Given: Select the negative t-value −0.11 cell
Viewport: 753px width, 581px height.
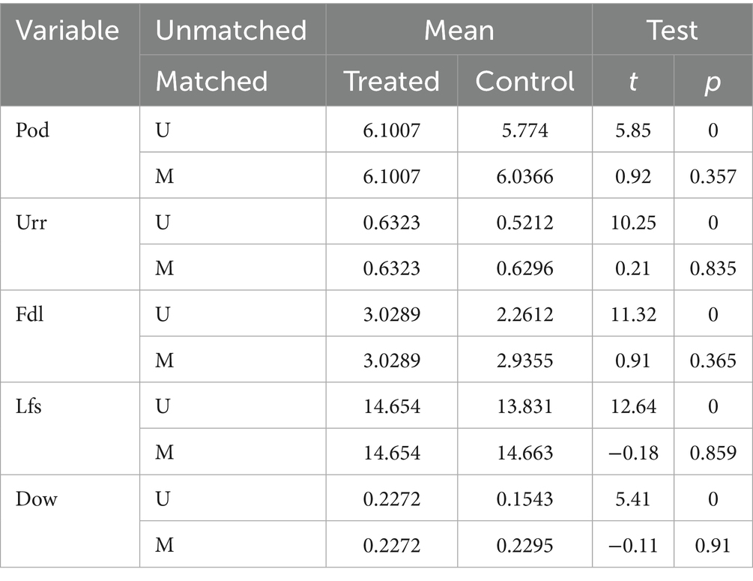Looking at the screenshot, I should 633,545.
